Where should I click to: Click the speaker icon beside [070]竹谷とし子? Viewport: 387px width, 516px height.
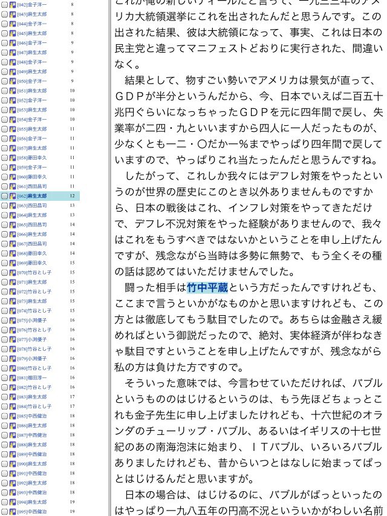tap(13, 272)
